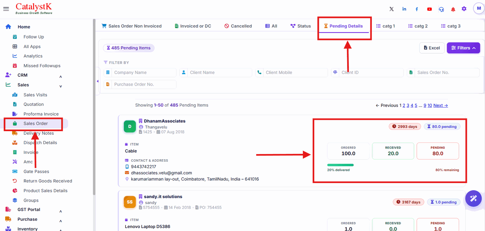485x231 pixels.
Task: Click the Purchase Order No. field
Action: pos(140,84)
